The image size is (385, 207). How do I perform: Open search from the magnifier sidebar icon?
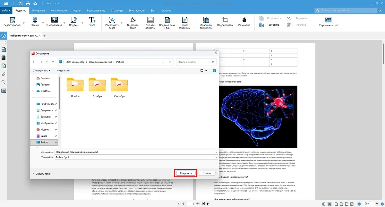coord(4,82)
